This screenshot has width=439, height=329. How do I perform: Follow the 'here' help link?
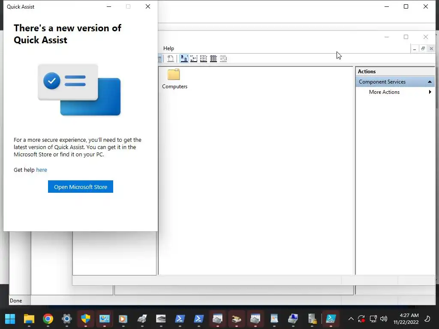[42, 170]
